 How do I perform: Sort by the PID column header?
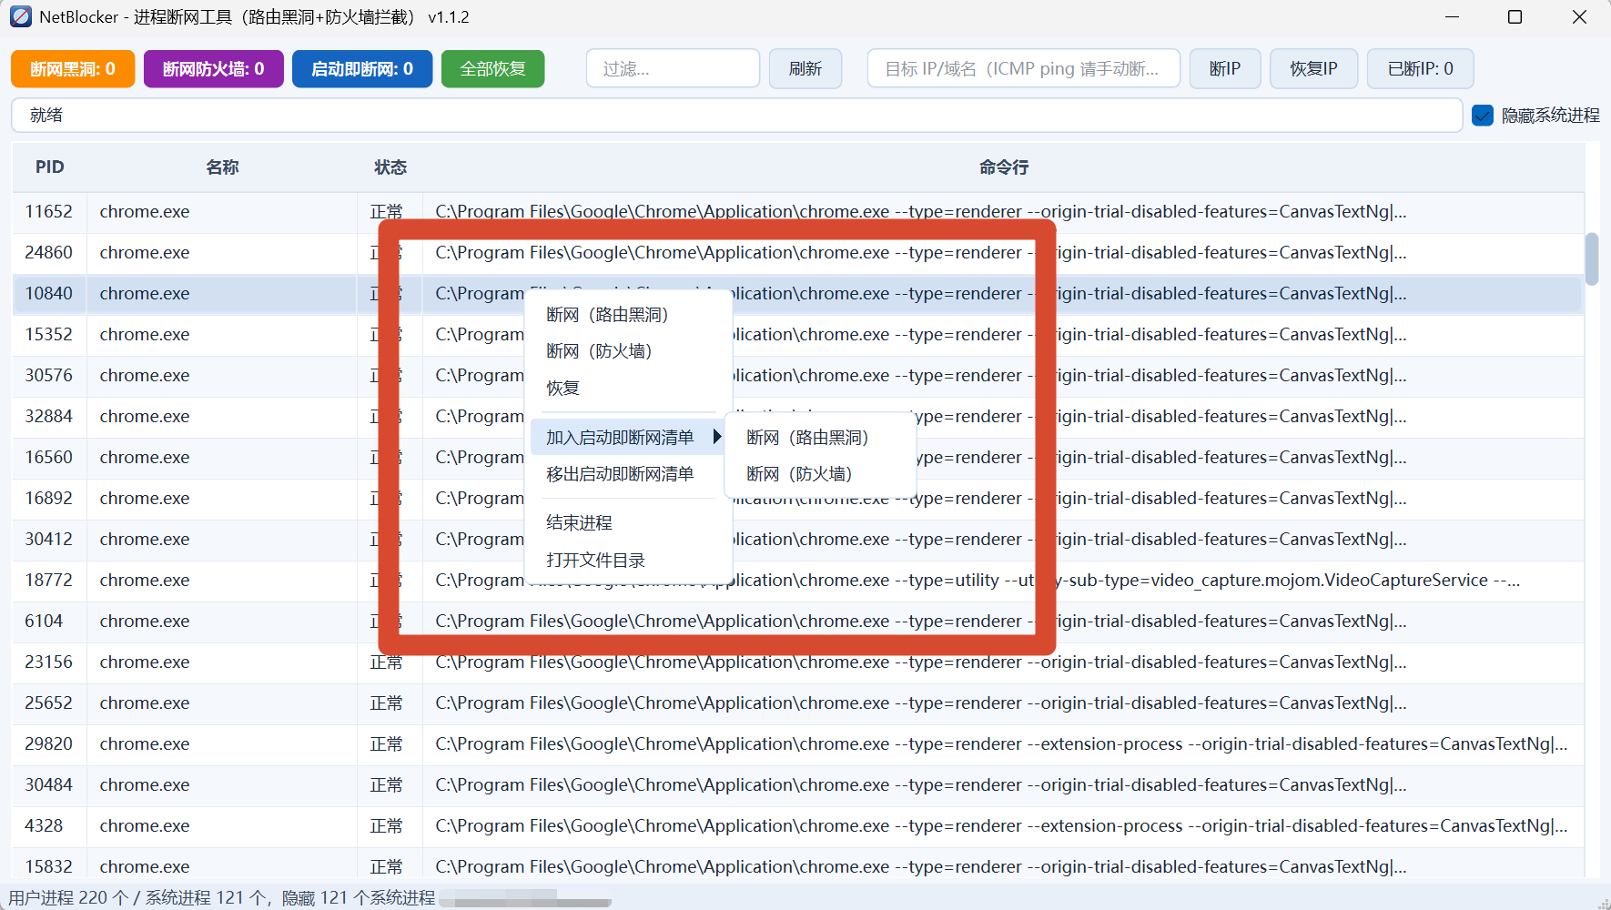coord(50,167)
